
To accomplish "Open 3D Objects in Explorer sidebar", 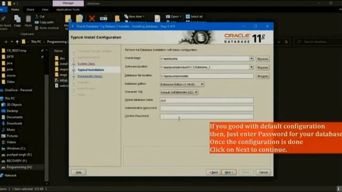I will pos(14,105).
